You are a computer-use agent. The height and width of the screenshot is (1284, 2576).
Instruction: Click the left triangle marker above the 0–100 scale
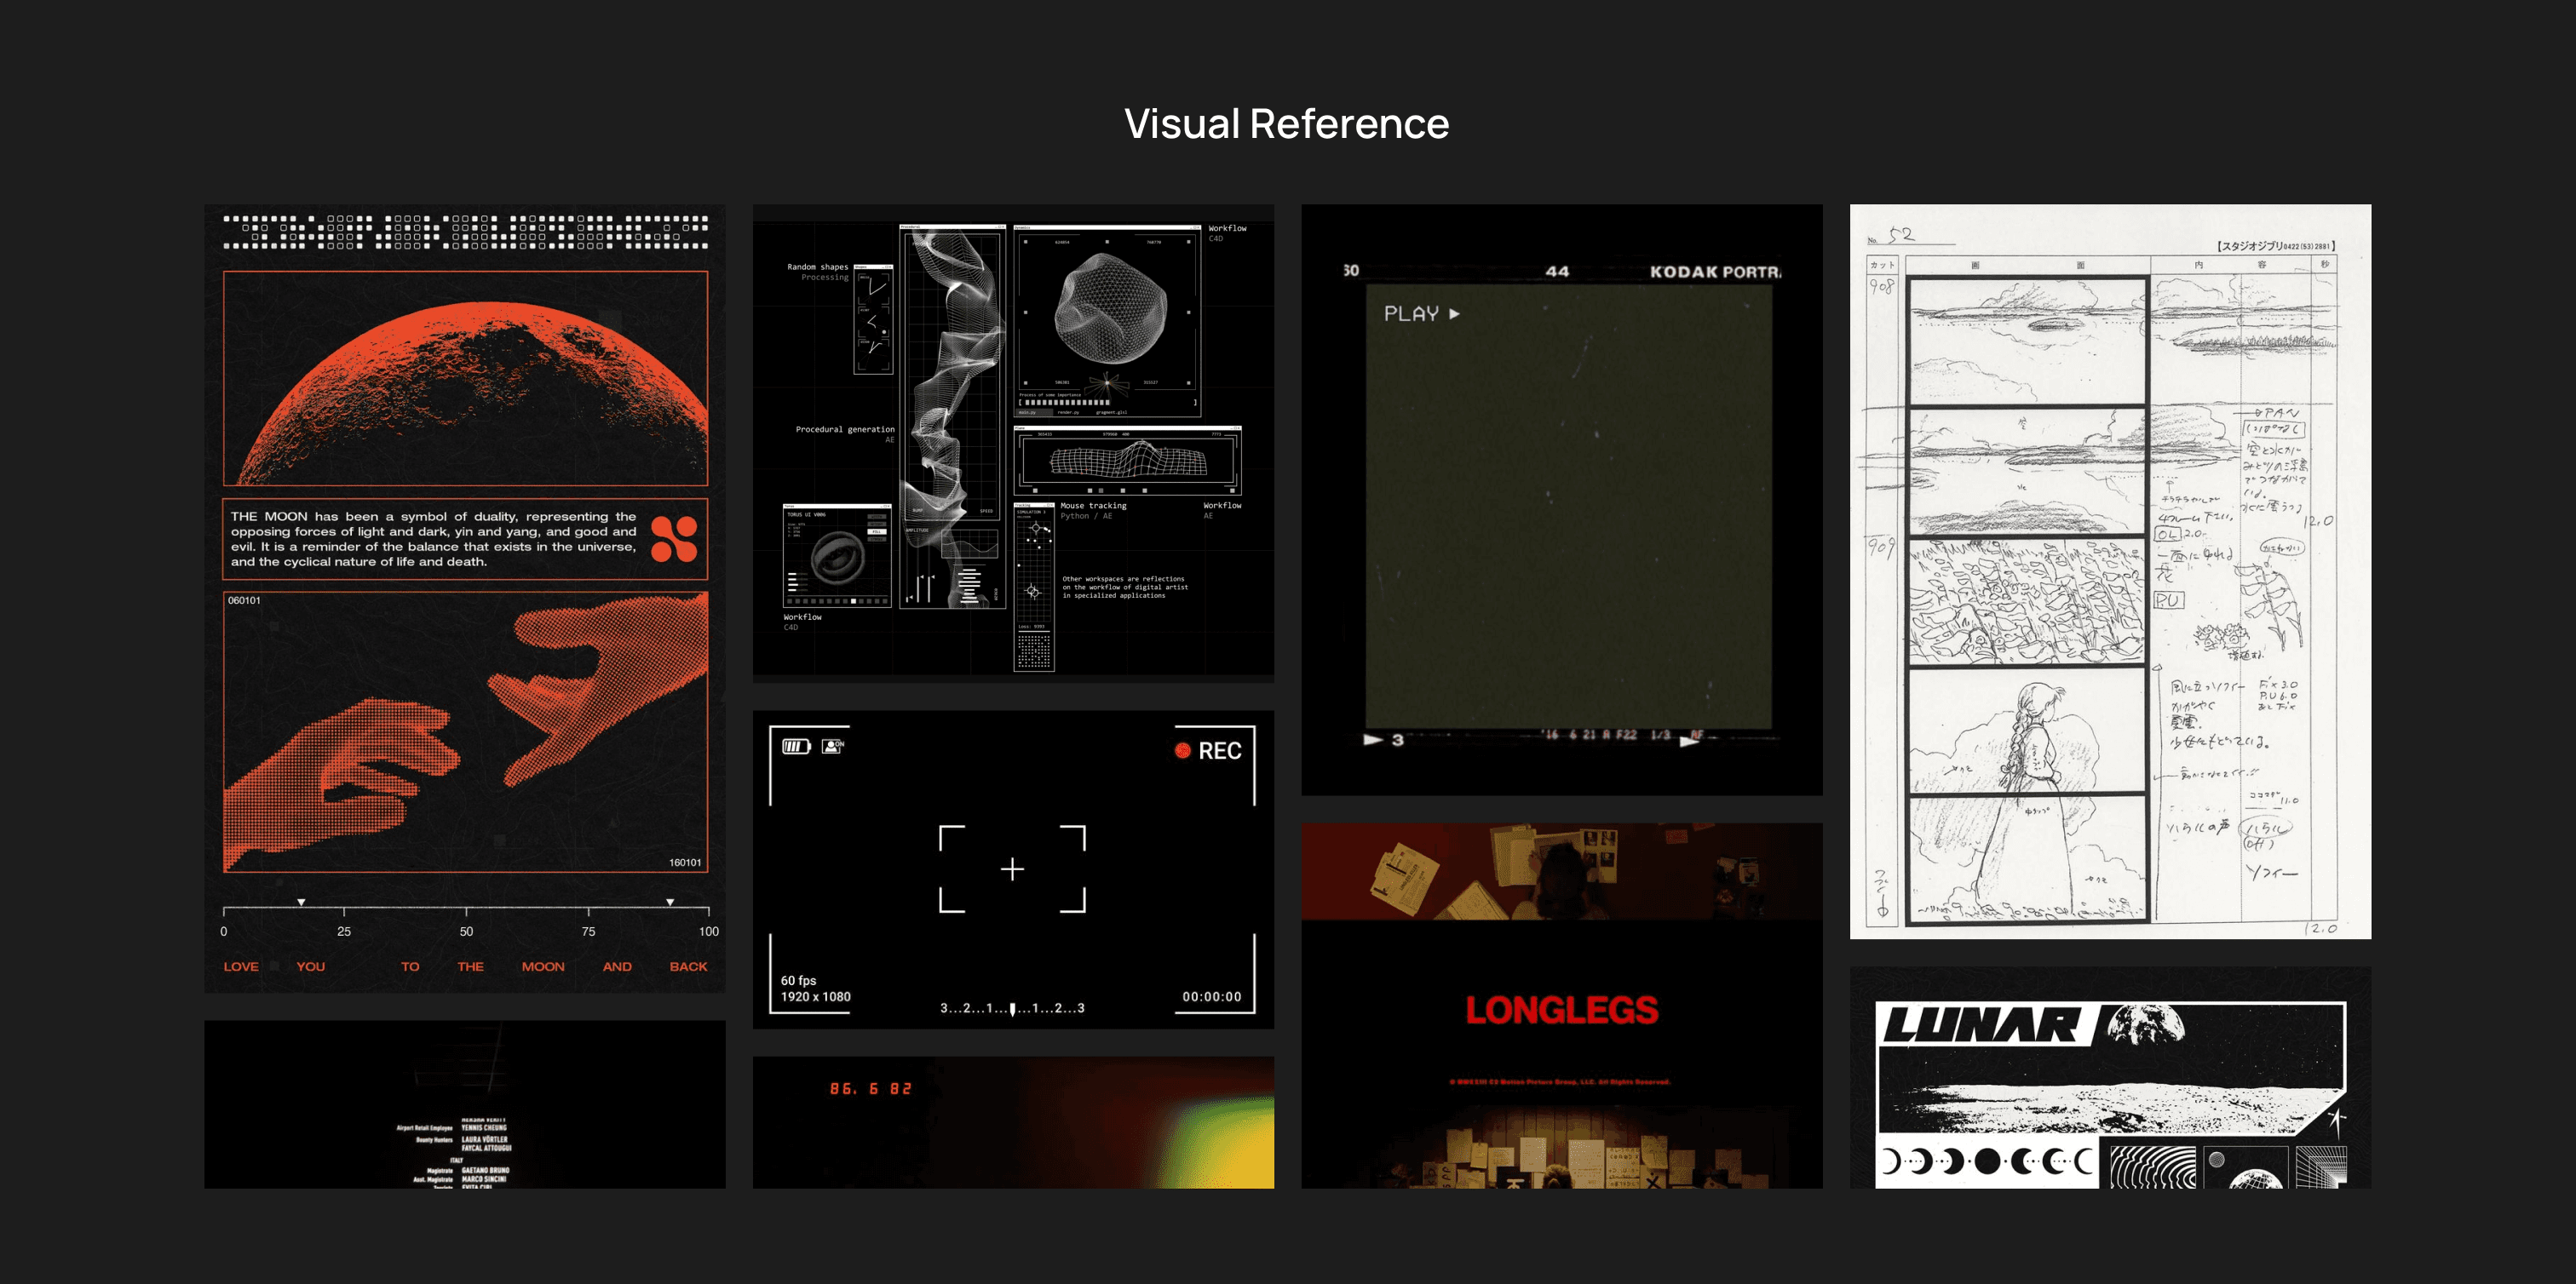tap(301, 903)
